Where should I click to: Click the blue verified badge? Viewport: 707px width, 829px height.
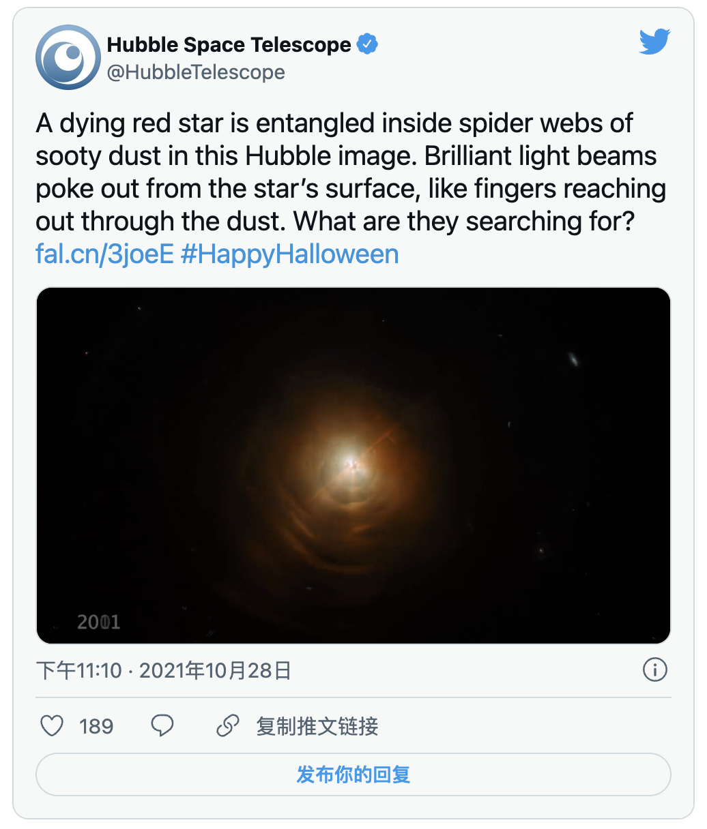click(x=368, y=45)
